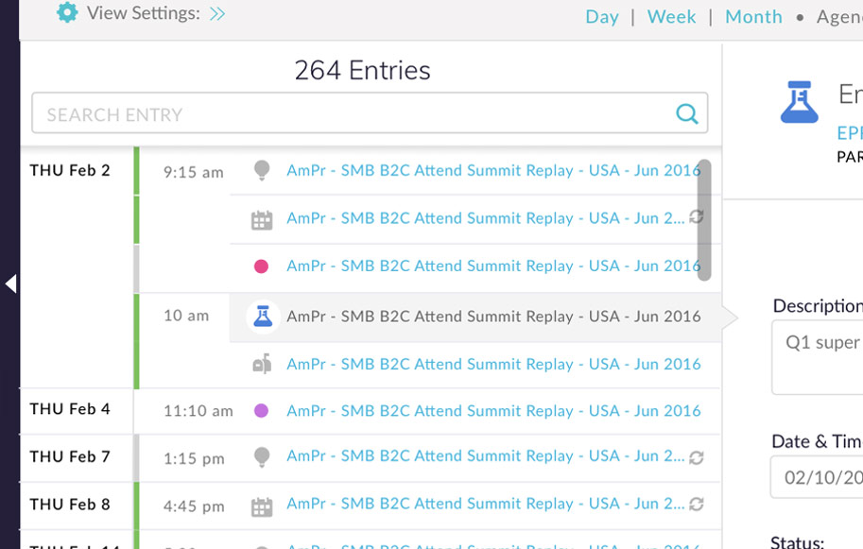Focus the Search Entry field
Viewport: 863px width, 549px height.
[350, 114]
